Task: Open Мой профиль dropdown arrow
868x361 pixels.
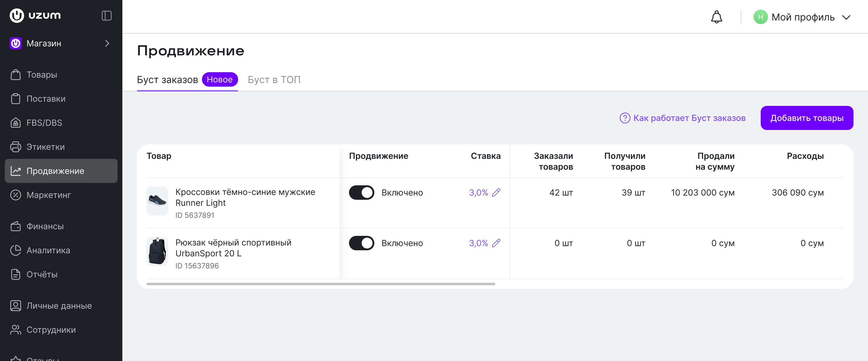Action: pyautogui.click(x=846, y=17)
